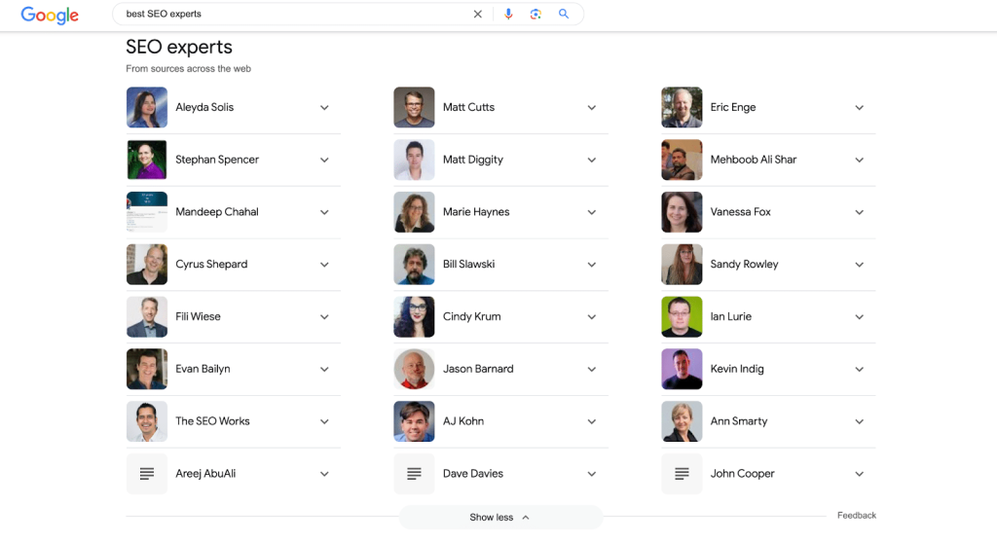This screenshot has height=542, width=997.
Task: Select Ian Lurie photo thumbnail
Action: coord(682,316)
